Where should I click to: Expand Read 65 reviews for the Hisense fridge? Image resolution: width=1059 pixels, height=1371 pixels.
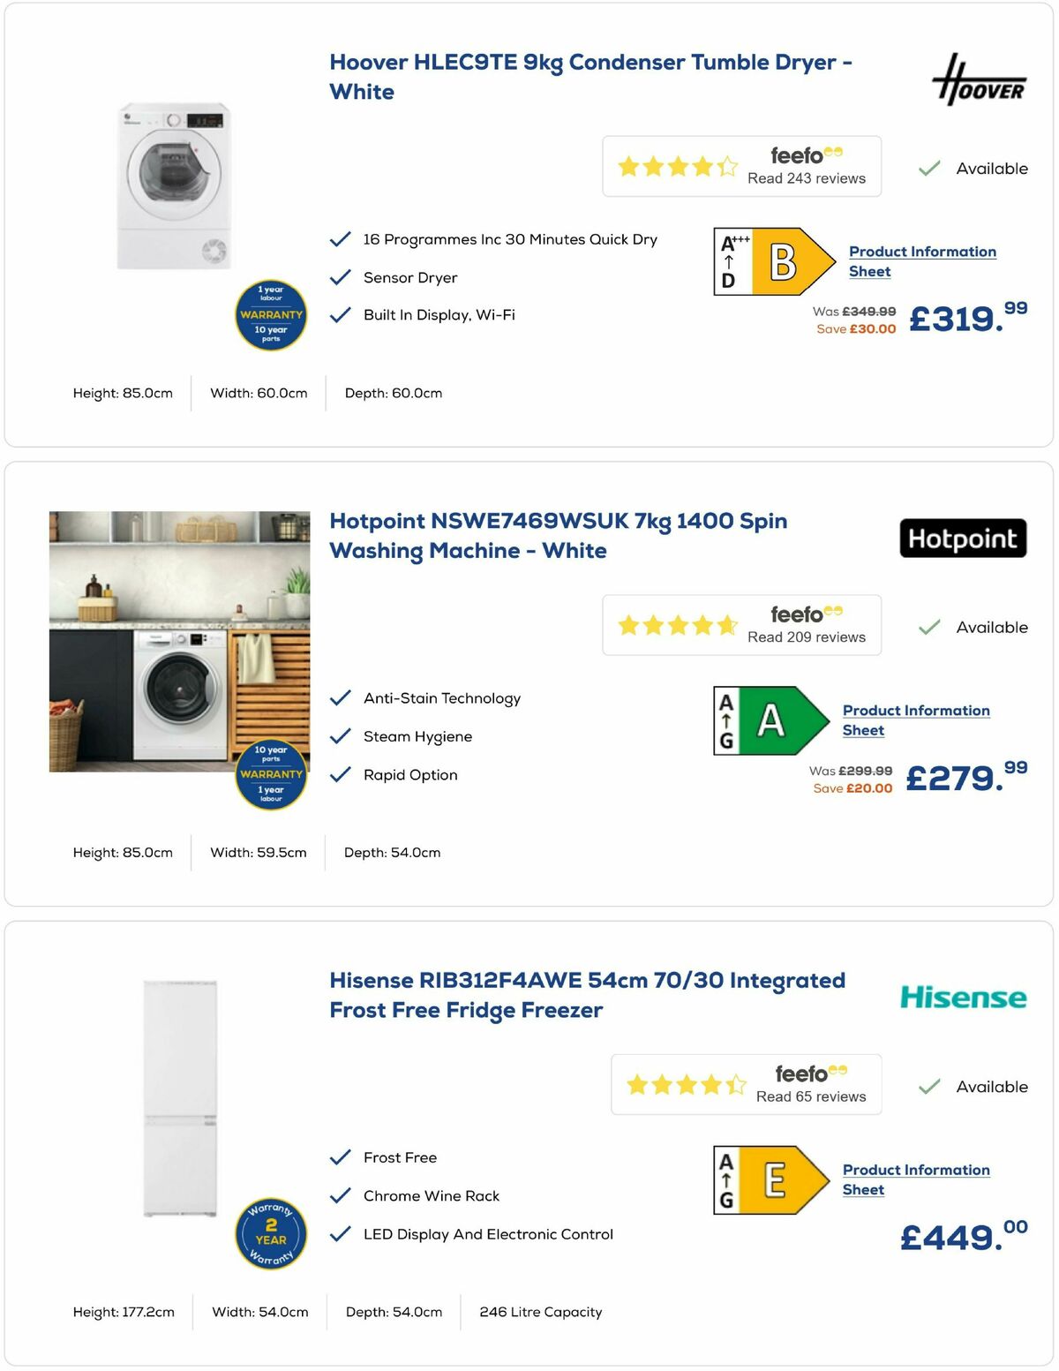tap(809, 1096)
